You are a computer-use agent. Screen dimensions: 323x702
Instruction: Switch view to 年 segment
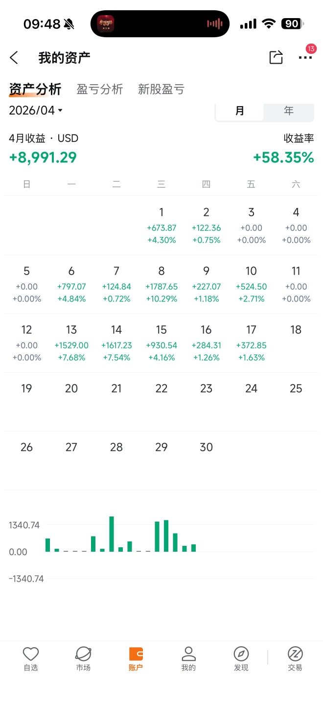point(289,111)
